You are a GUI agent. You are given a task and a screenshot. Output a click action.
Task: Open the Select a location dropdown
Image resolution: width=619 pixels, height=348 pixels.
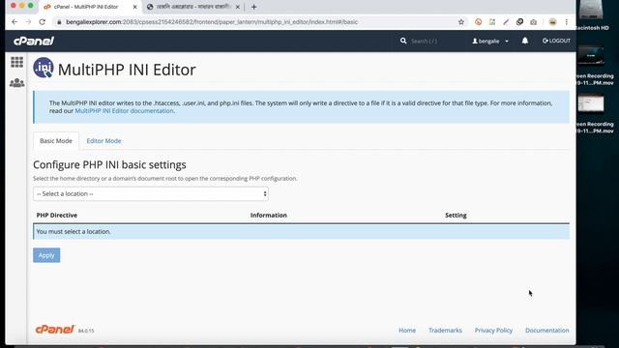coord(151,193)
